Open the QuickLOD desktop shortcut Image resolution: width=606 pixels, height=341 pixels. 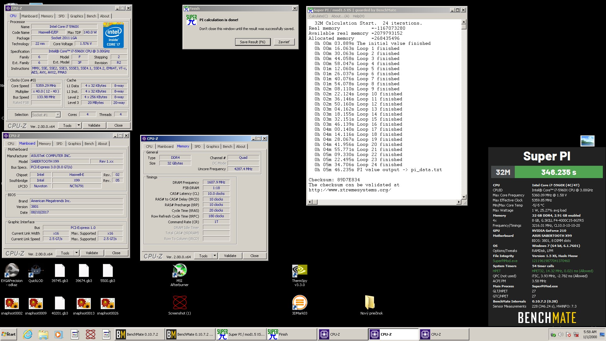(x=36, y=273)
